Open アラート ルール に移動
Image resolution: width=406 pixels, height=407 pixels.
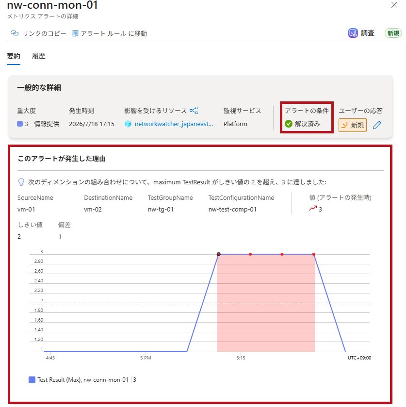114,33
